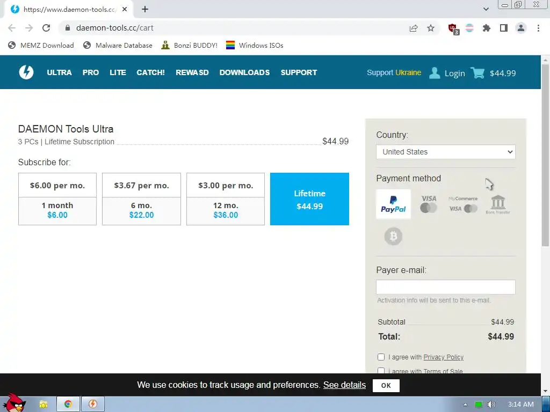
Task: Open the Malware Database bookmark
Action: click(x=118, y=45)
